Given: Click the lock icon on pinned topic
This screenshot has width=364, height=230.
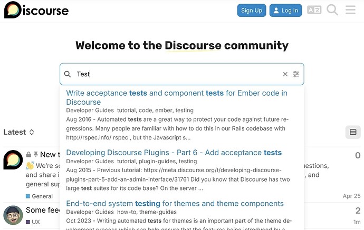Looking at the screenshot, I should point(28,154).
